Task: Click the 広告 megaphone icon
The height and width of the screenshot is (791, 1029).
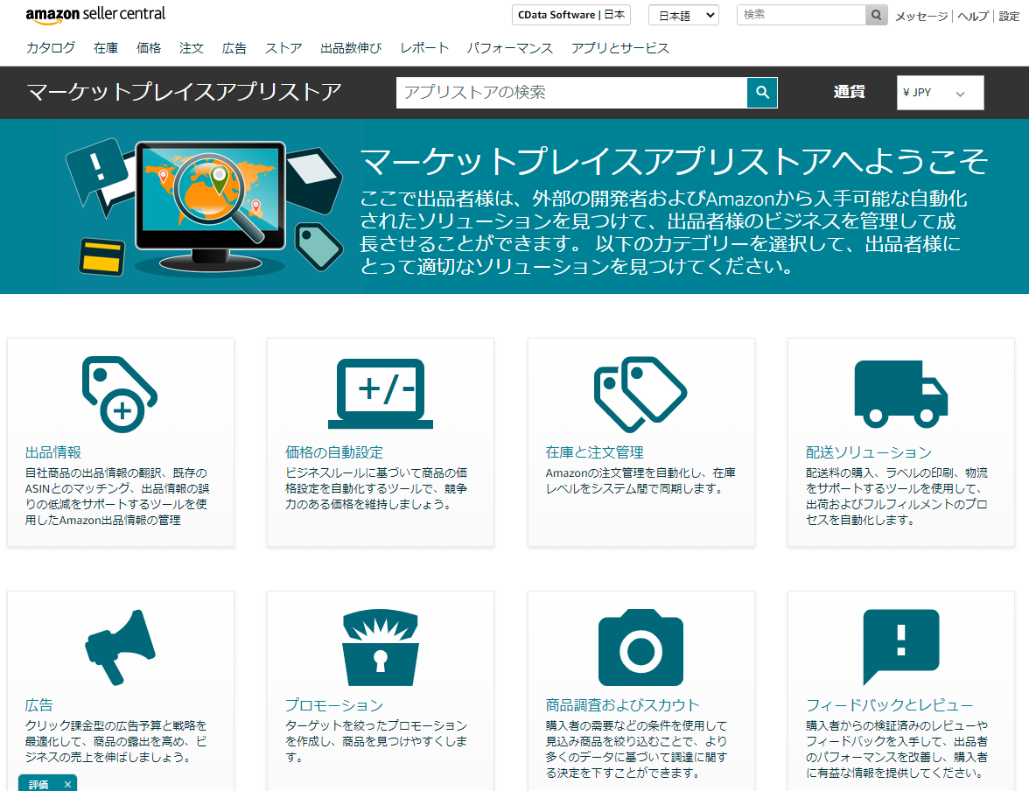Action: [120, 647]
